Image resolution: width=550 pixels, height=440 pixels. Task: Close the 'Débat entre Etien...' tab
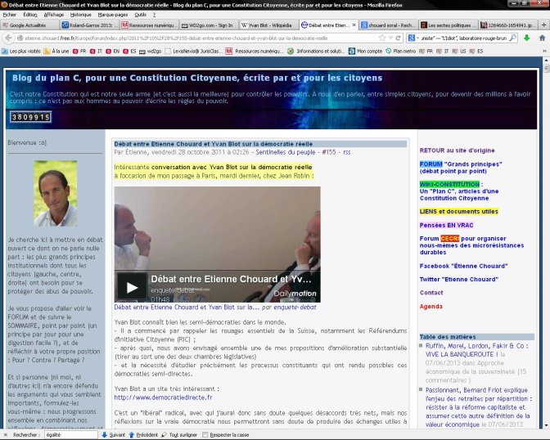click(354, 25)
